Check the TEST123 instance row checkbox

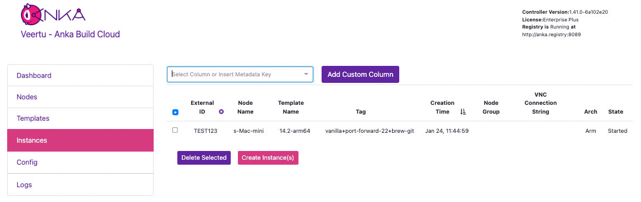pyautogui.click(x=175, y=130)
